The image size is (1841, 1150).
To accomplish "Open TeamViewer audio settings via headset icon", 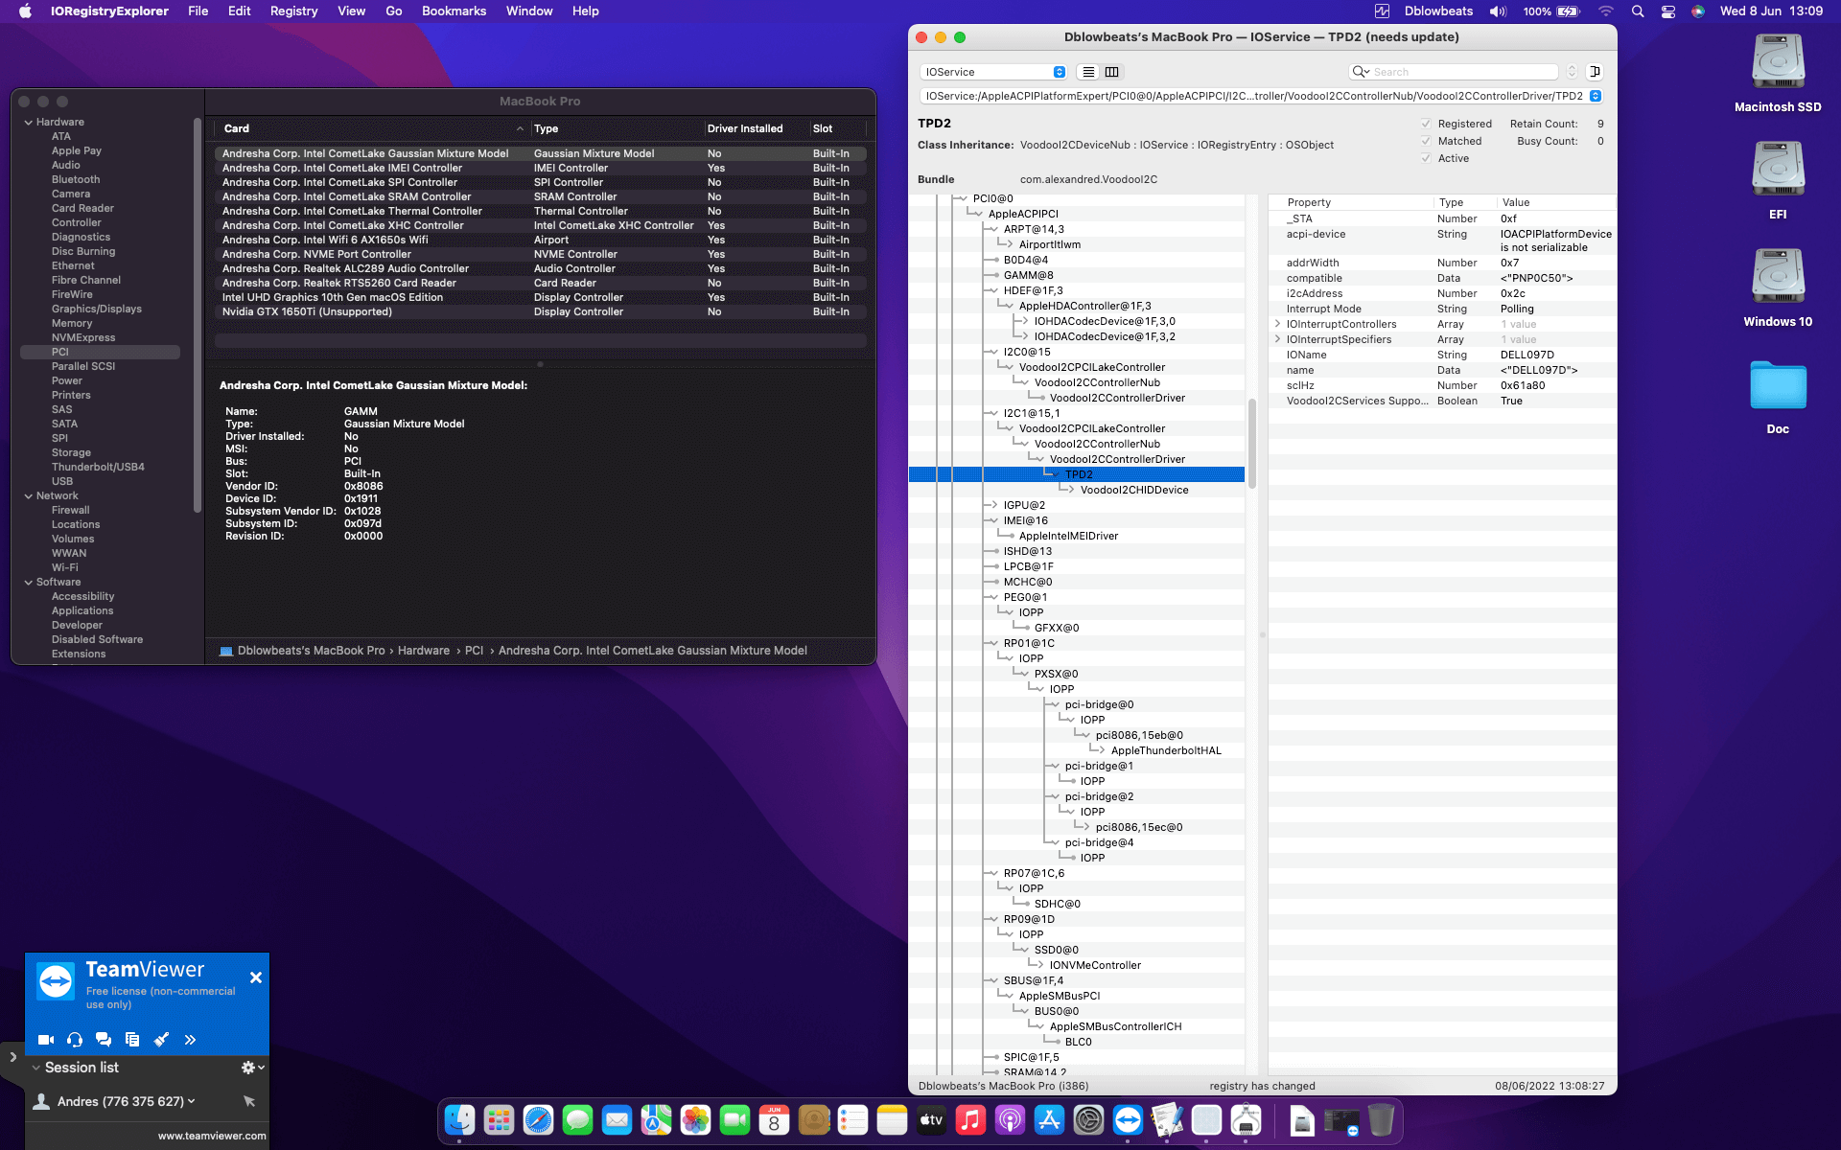I will pyautogui.click(x=75, y=1040).
